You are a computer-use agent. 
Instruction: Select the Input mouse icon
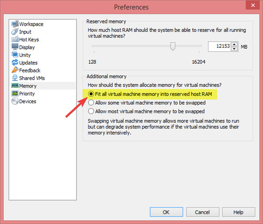point(15,32)
